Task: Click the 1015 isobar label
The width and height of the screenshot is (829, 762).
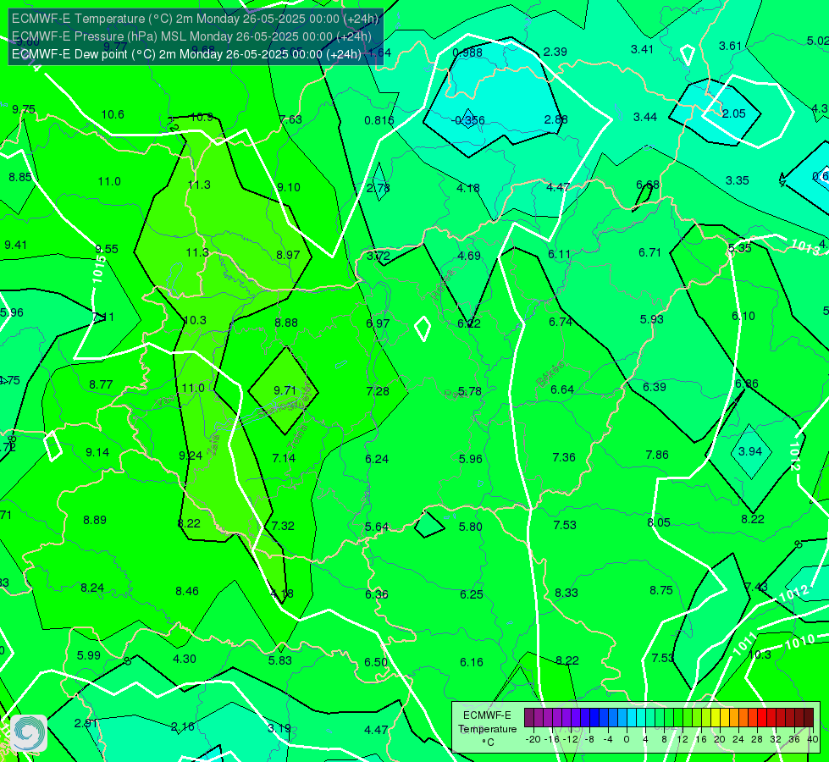Action: (98, 269)
